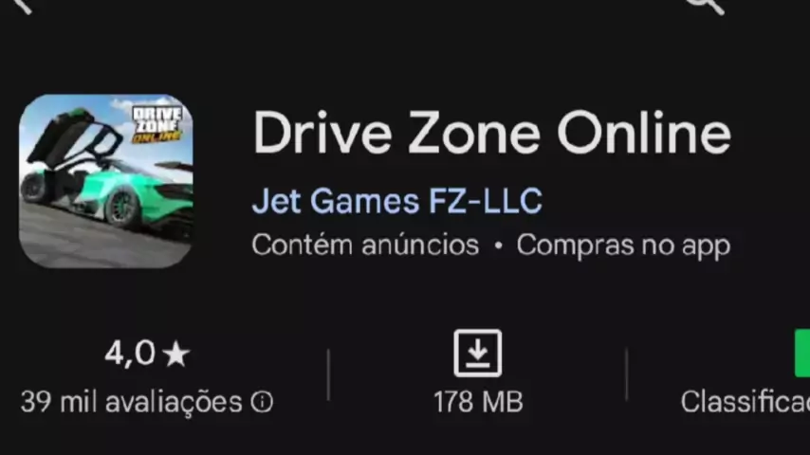Click the divider between size and Classificação
This screenshot has height=455, width=810.
tap(627, 375)
